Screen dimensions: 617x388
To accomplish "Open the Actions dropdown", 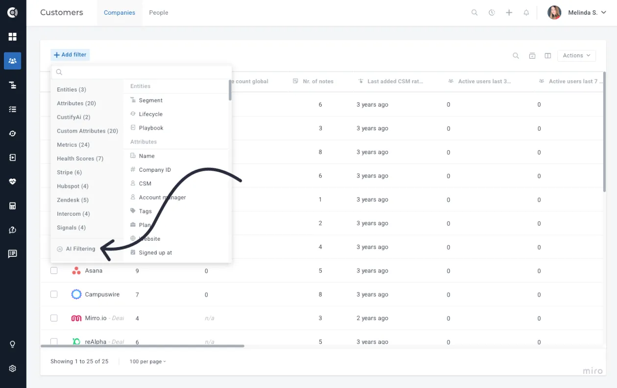I will click(x=576, y=56).
